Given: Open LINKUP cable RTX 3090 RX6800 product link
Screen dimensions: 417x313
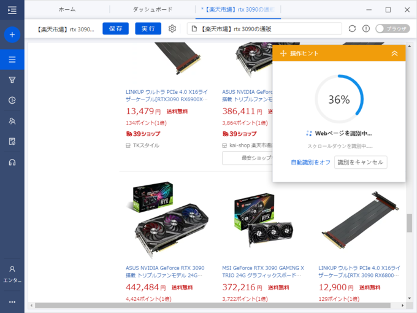Looking at the screenshot, I should click(359, 271).
